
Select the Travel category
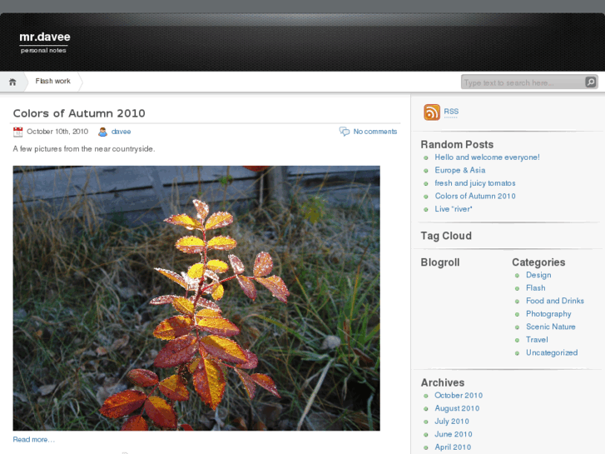pos(537,340)
